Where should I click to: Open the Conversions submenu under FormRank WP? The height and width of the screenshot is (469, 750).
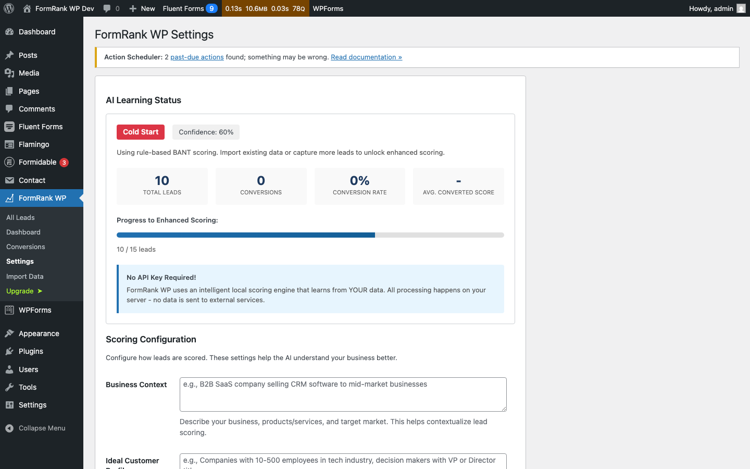coord(25,246)
